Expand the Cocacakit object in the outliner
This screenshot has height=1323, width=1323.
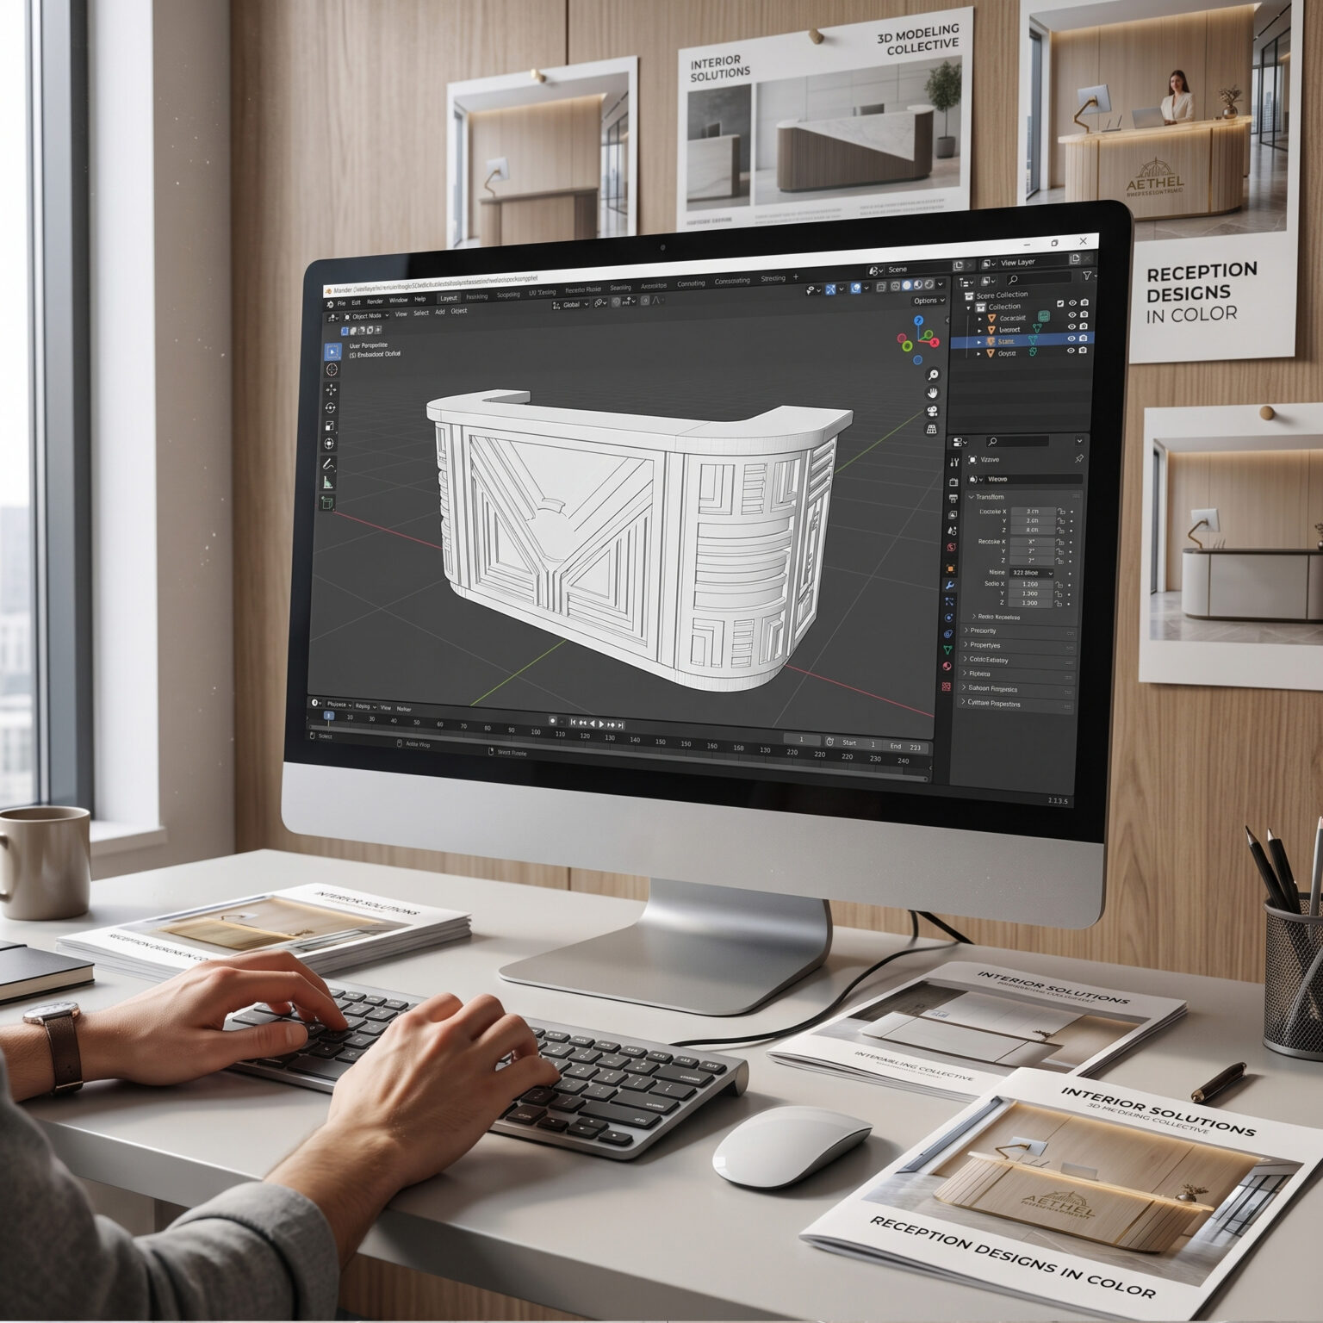click(980, 318)
